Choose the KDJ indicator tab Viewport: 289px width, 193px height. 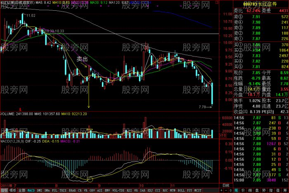tap(150, 191)
